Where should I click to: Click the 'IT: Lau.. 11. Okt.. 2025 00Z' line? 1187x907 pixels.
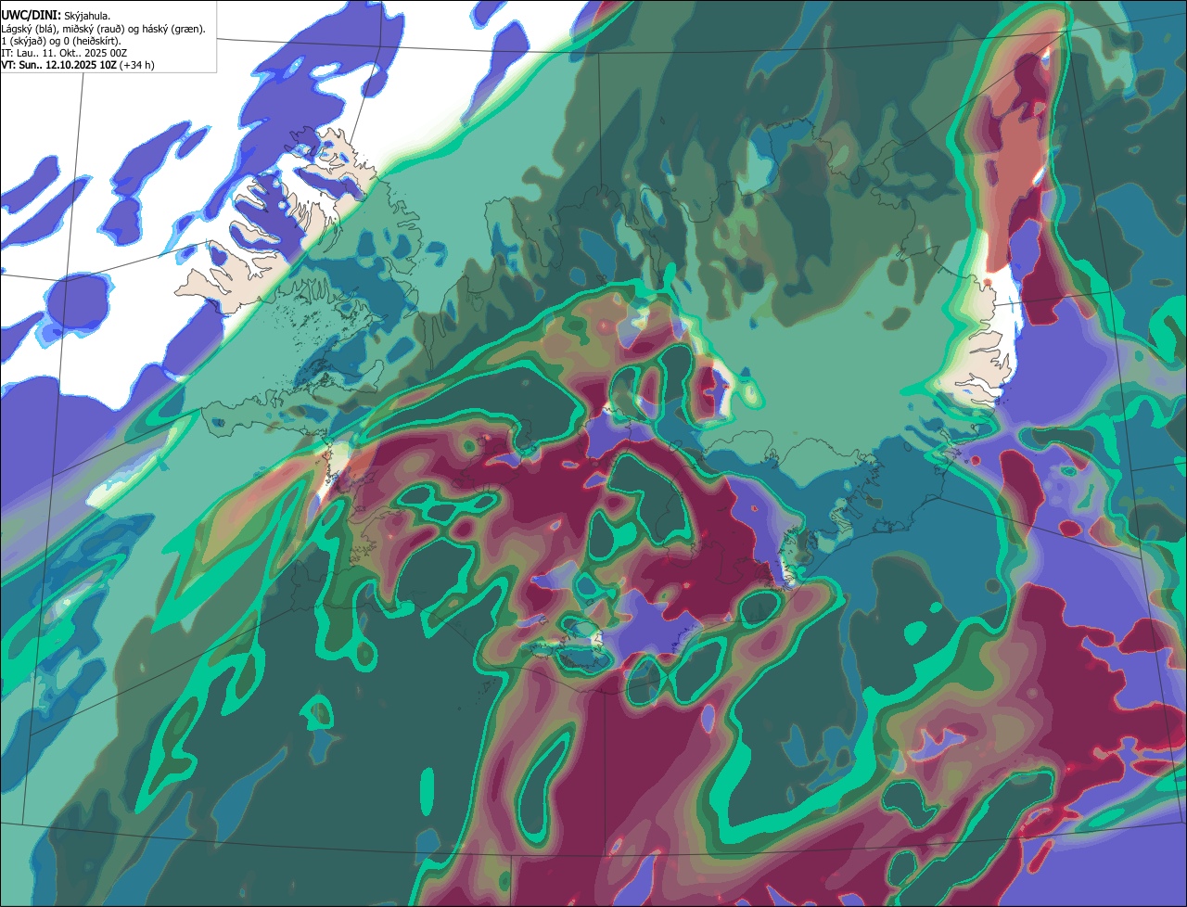[64, 53]
